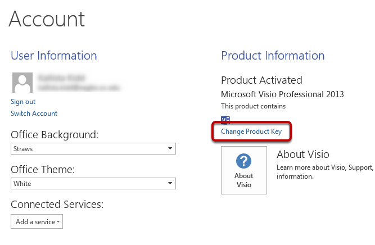The image size is (375, 245).
Task: Select the User Information heading
Action: [54, 56]
